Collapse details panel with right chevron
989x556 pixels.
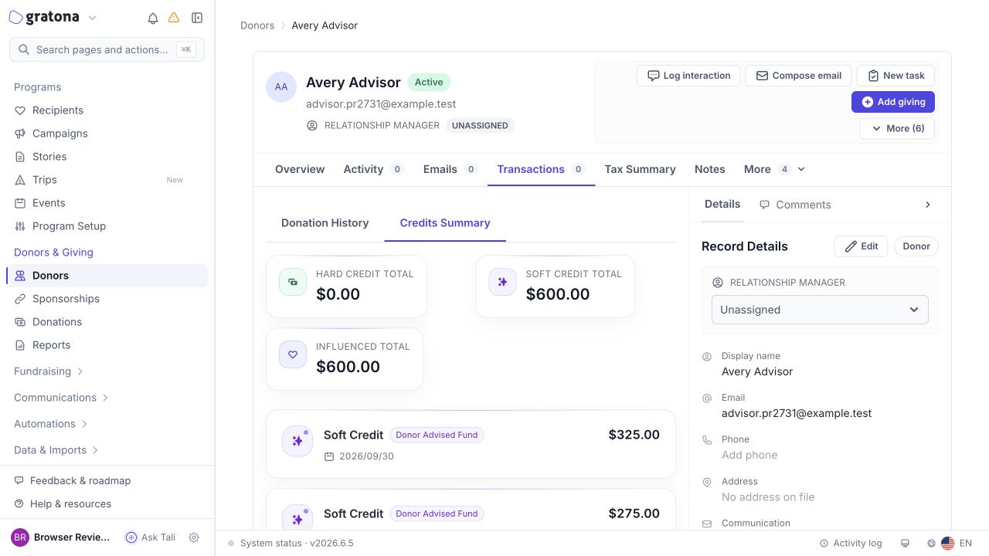[x=928, y=205]
